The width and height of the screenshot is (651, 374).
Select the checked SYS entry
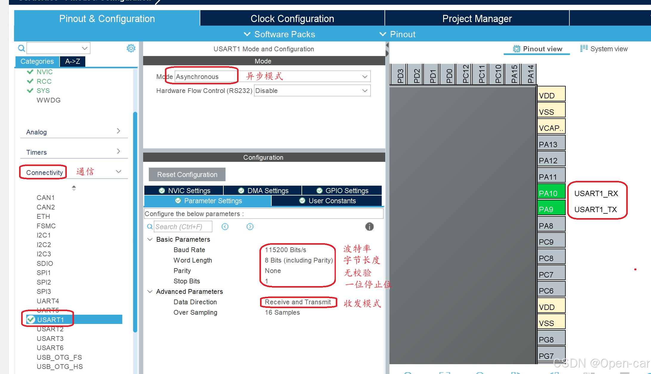tap(43, 91)
